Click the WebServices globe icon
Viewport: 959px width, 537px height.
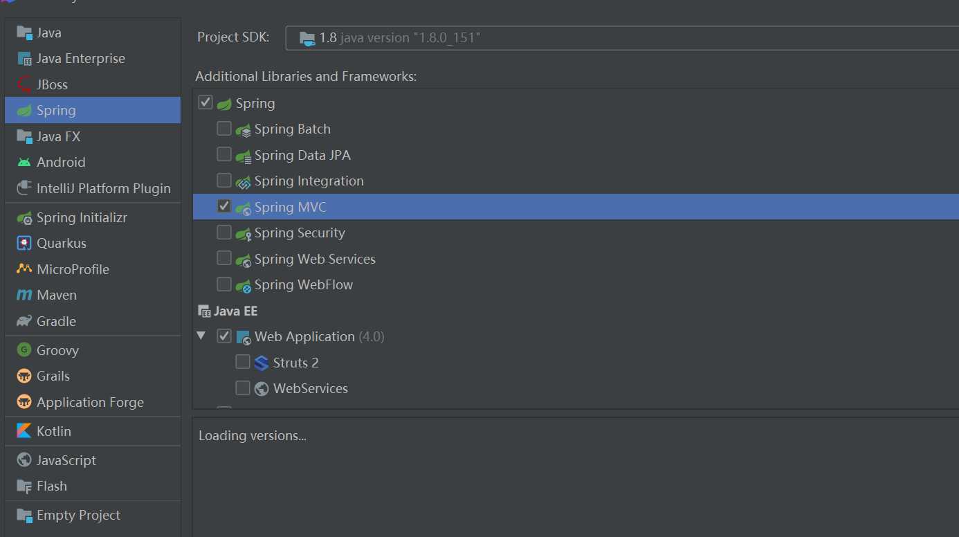(262, 389)
